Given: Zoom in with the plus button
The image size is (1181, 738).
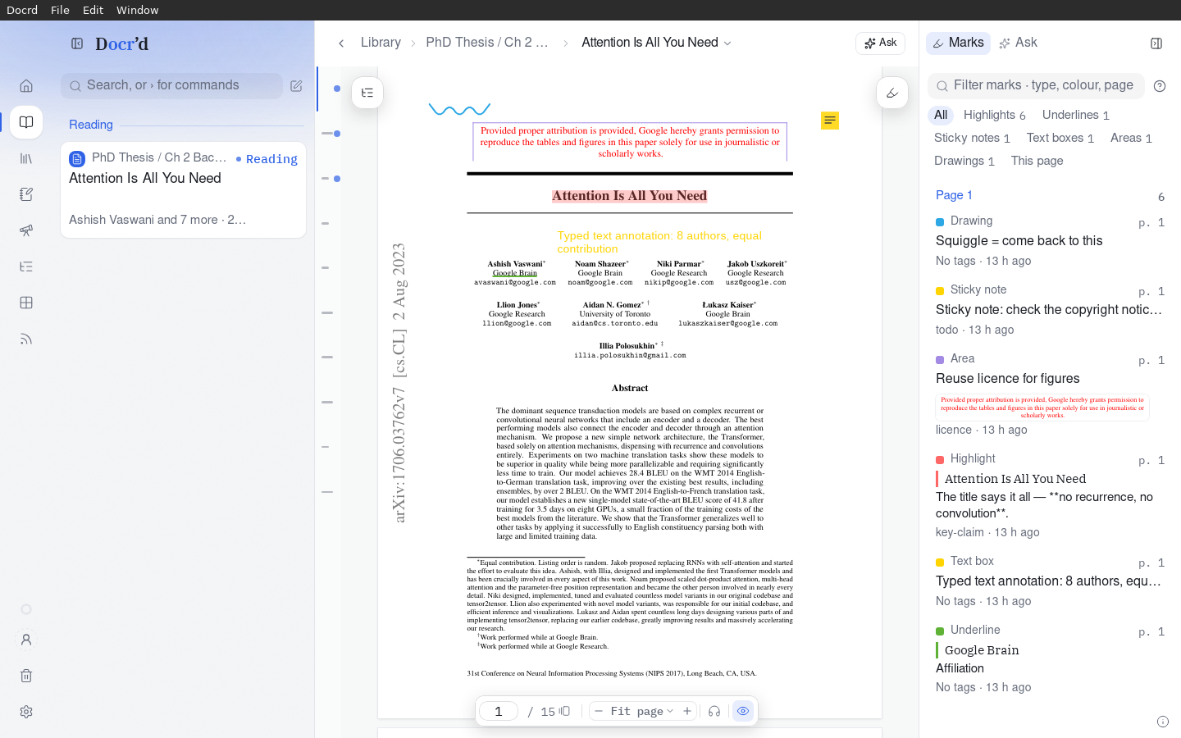Looking at the screenshot, I should pyautogui.click(x=687, y=711).
